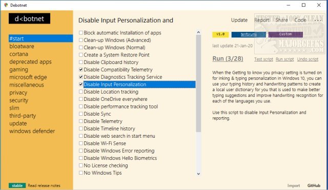Open the tenforums link badge
The width and height of the screenshot is (328, 190).
pyautogui.click(x=249, y=34)
